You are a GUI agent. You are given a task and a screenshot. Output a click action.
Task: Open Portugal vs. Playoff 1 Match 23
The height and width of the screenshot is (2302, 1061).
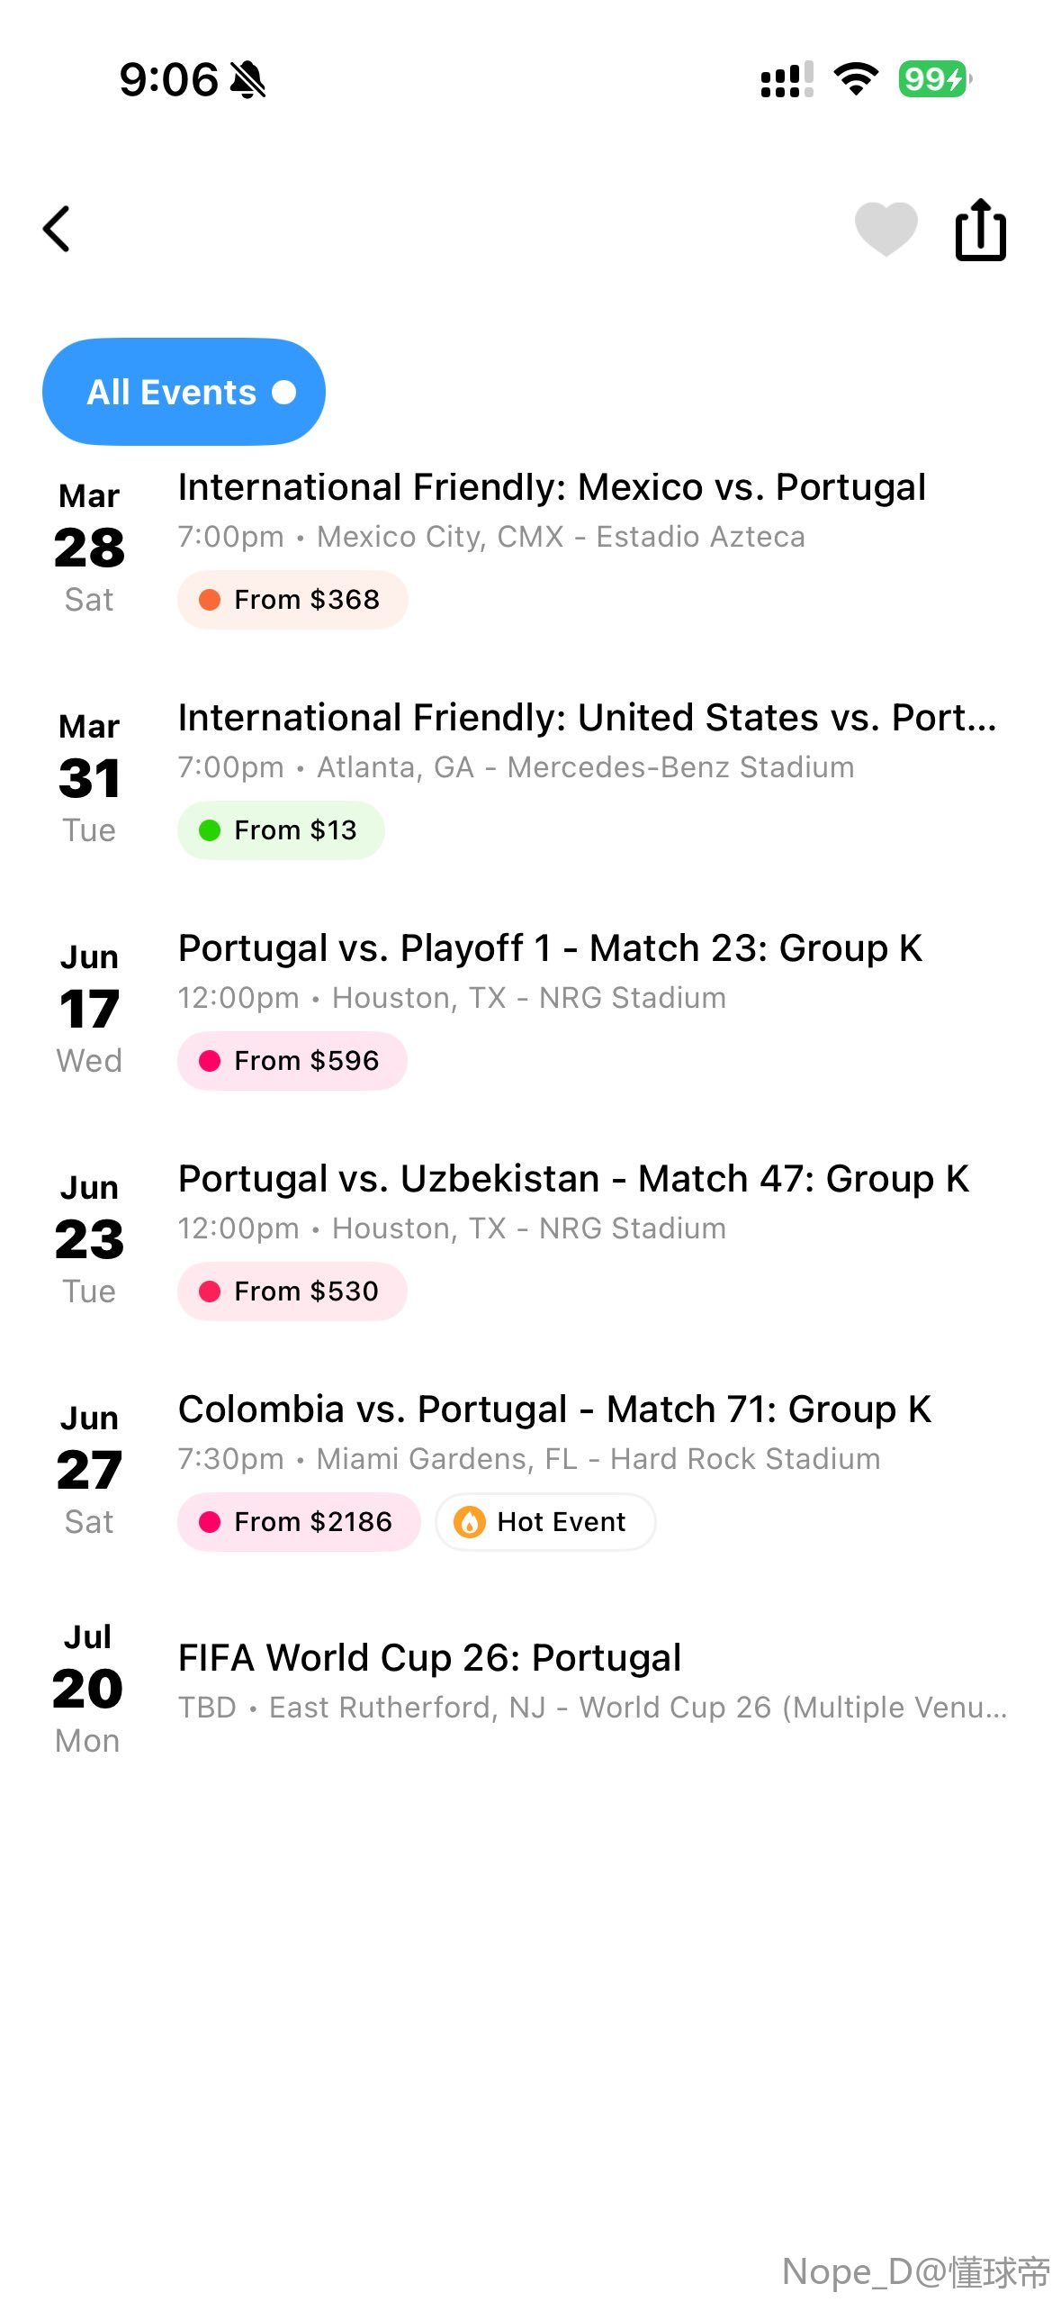click(550, 948)
